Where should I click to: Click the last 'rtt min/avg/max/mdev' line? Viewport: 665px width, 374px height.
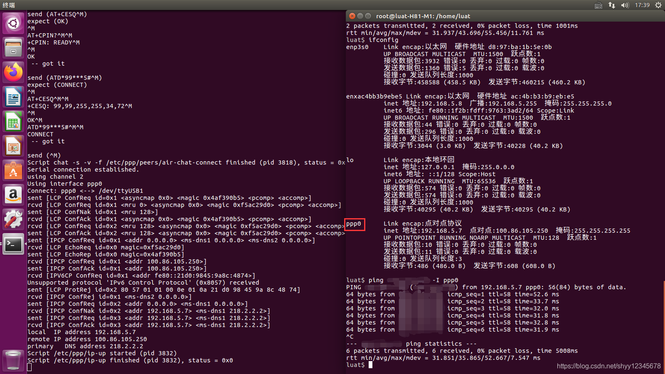click(x=443, y=358)
